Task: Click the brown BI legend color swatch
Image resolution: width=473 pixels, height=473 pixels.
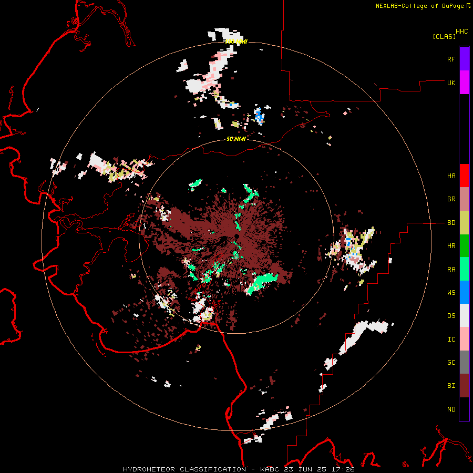Action: [x=464, y=386]
